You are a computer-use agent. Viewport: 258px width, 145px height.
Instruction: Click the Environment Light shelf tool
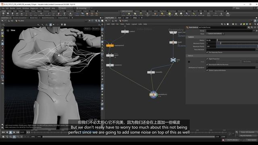pyautogui.click(x=169, y=14)
